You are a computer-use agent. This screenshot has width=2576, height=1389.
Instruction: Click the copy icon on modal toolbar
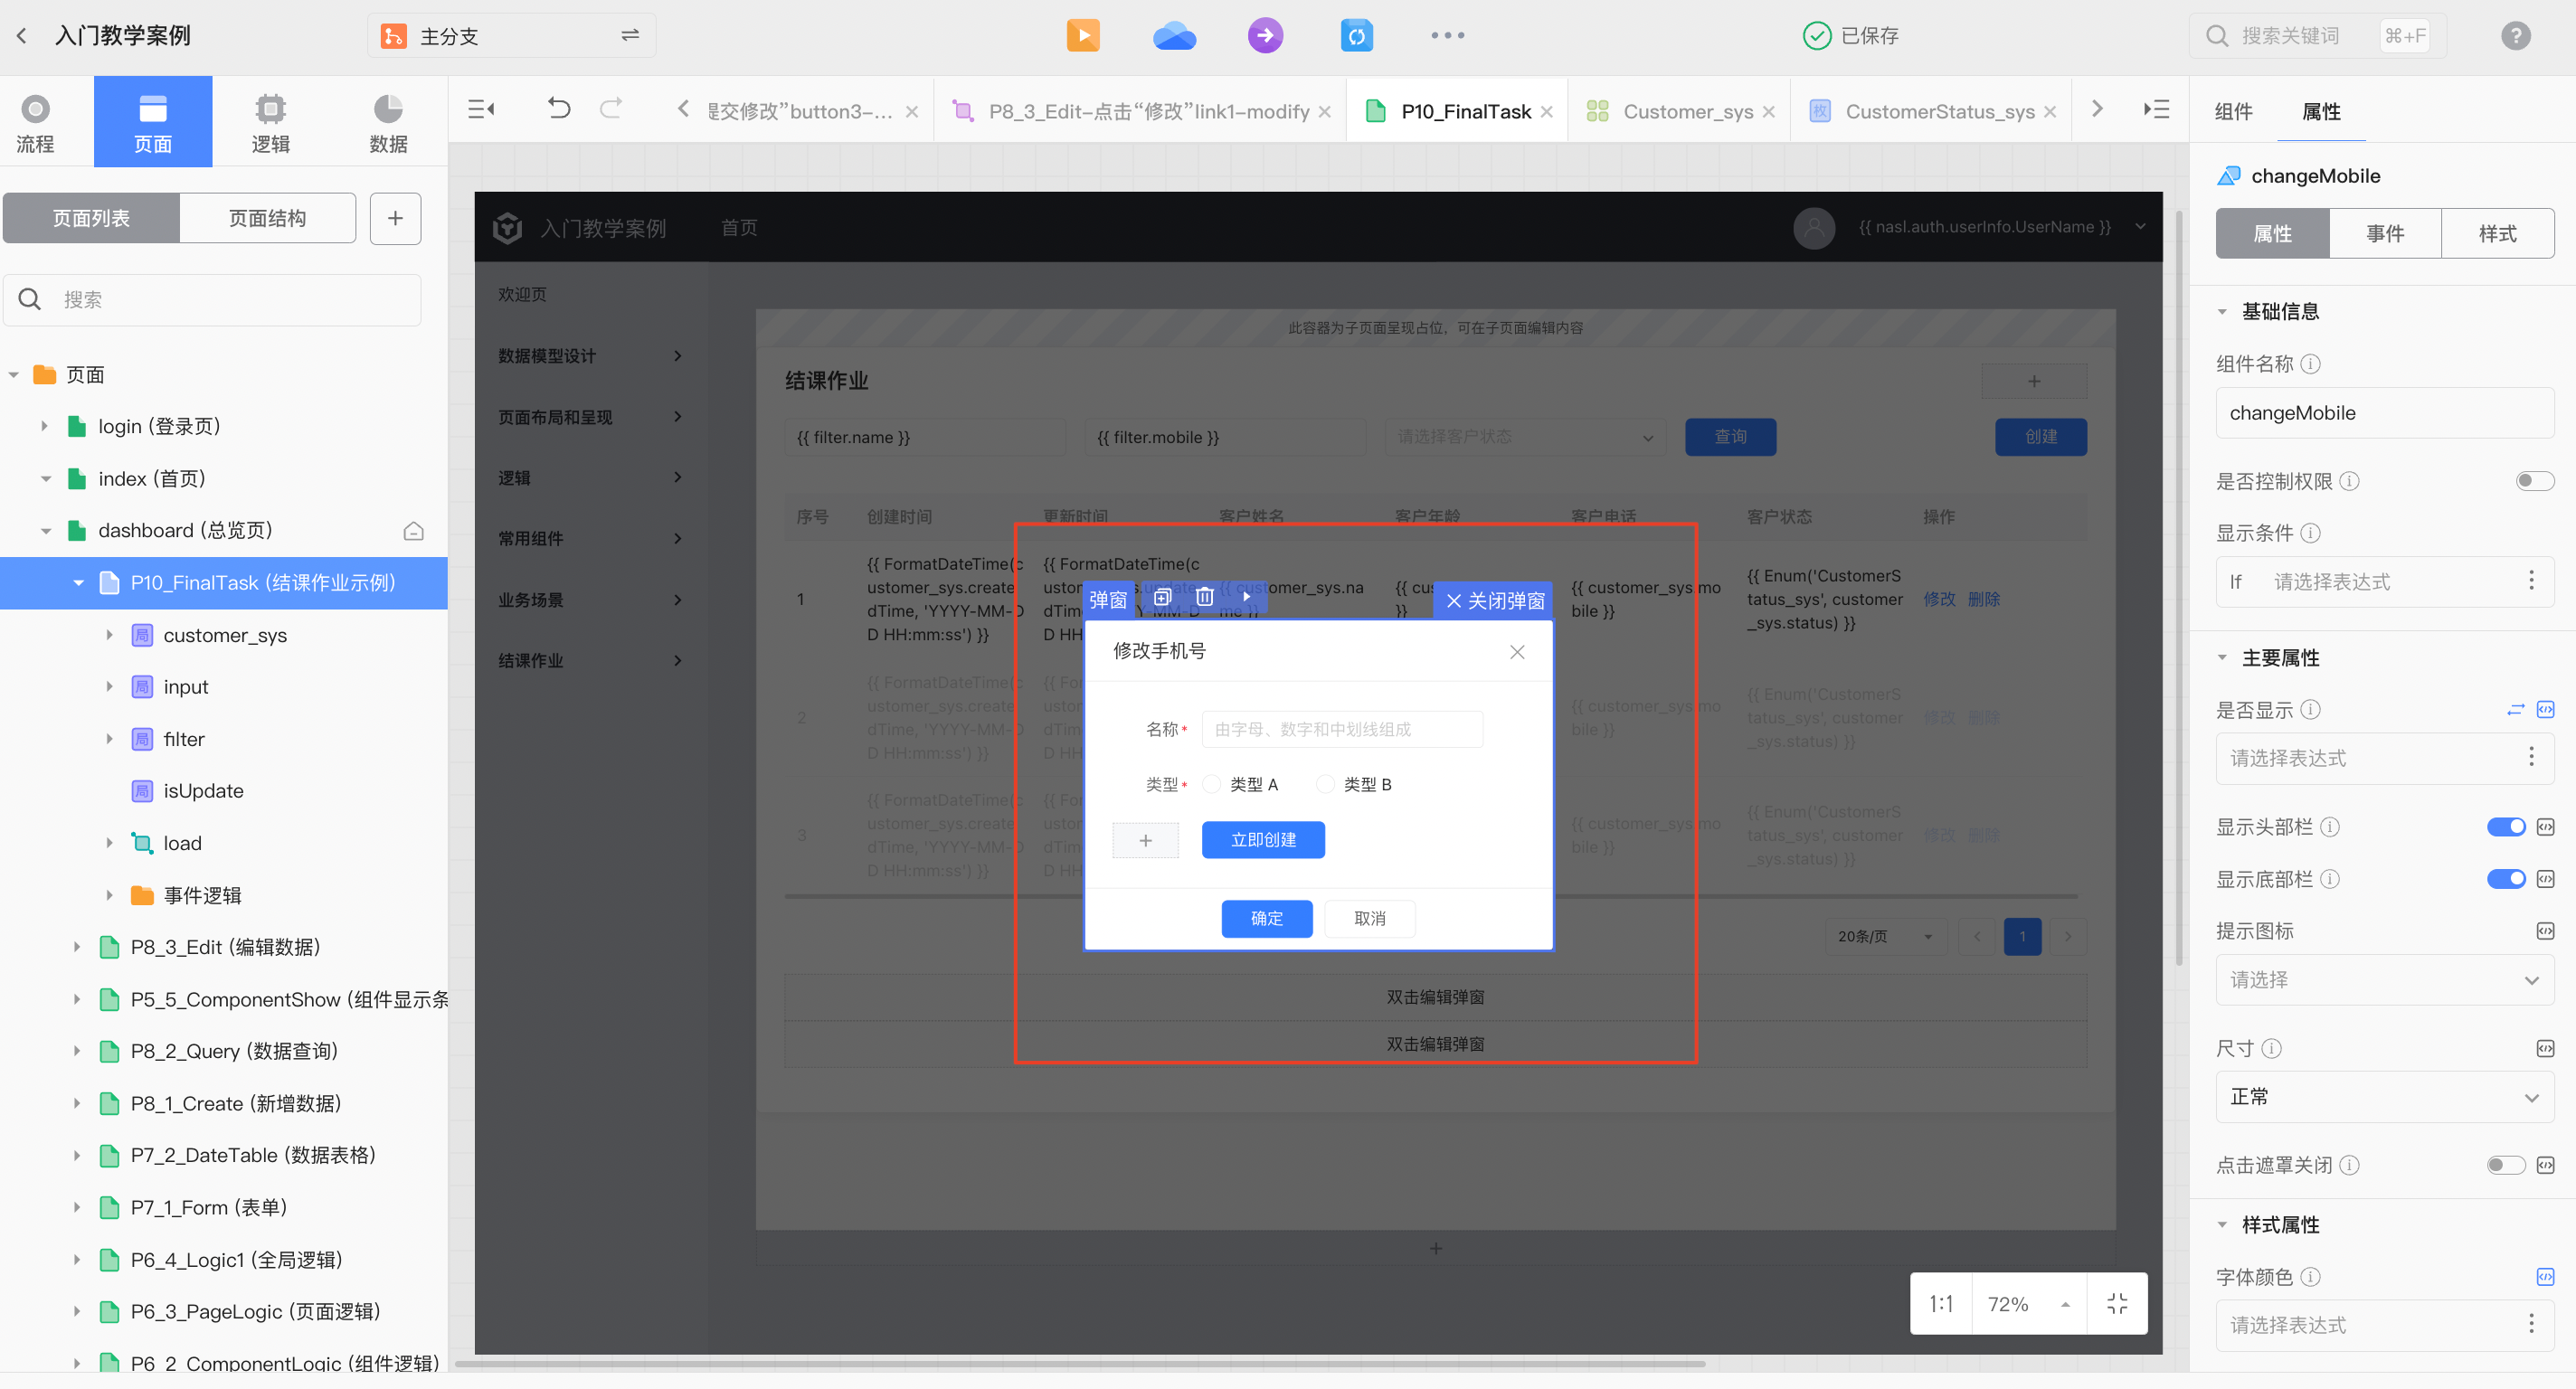point(1162,598)
